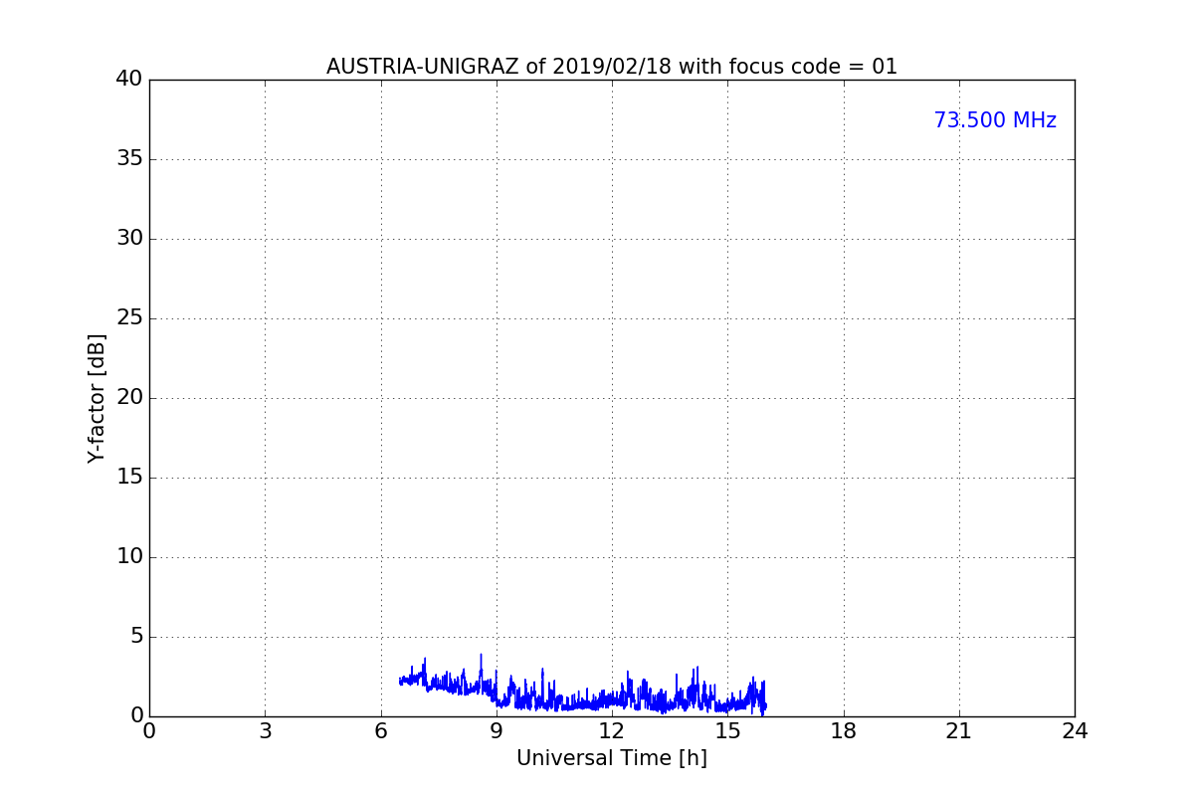Image resolution: width=1194 pixels, height=796 pixels.
Task: Click the x-axis tick label '18'
Action: 844,731
